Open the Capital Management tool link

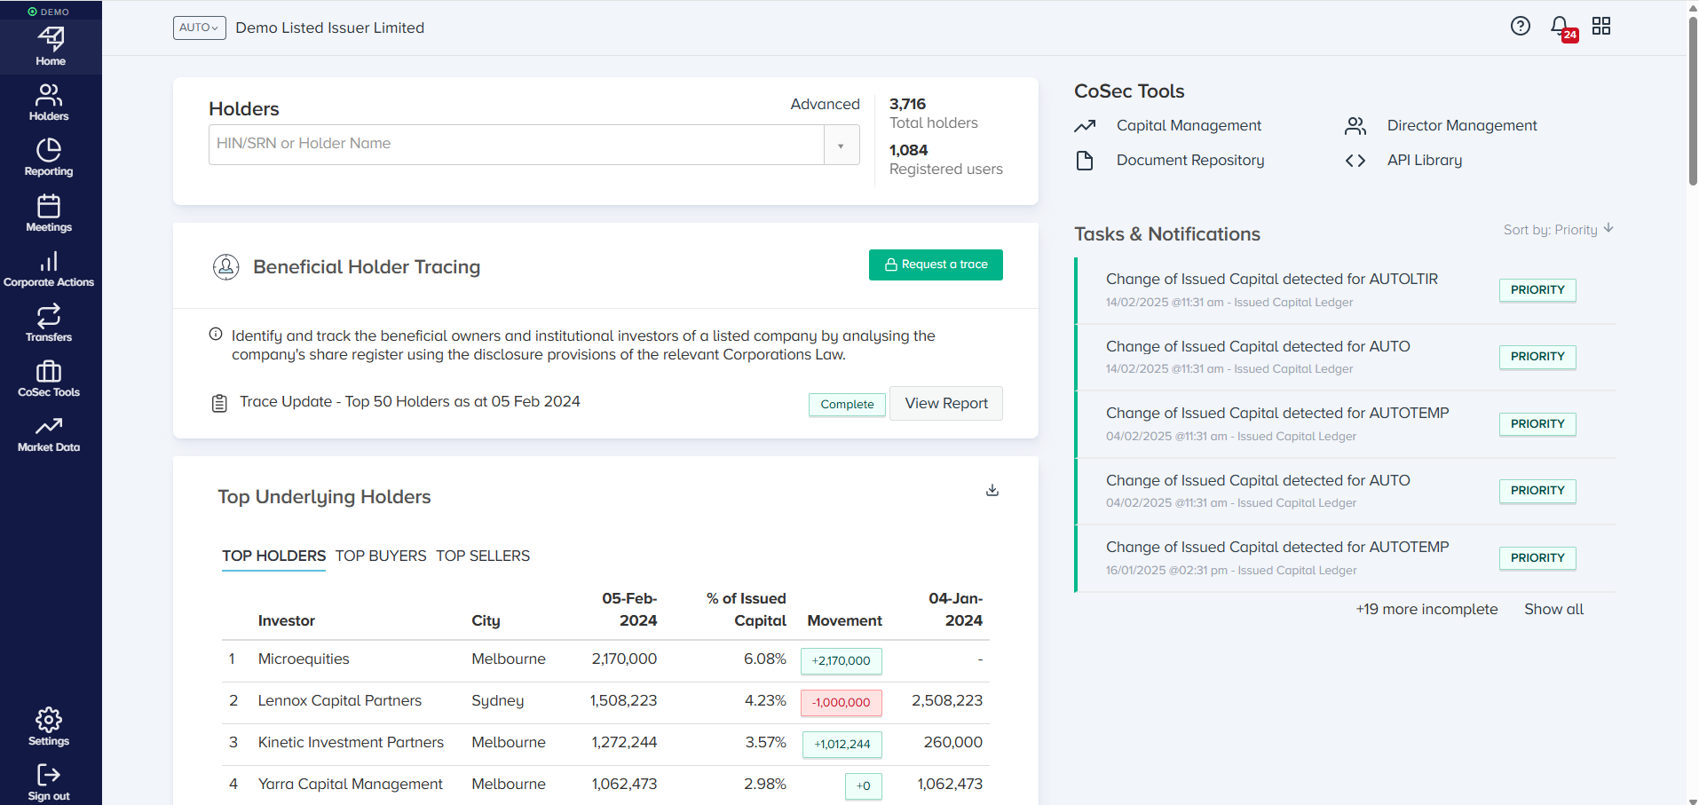pyautogui.click(x=1189, y=126)
